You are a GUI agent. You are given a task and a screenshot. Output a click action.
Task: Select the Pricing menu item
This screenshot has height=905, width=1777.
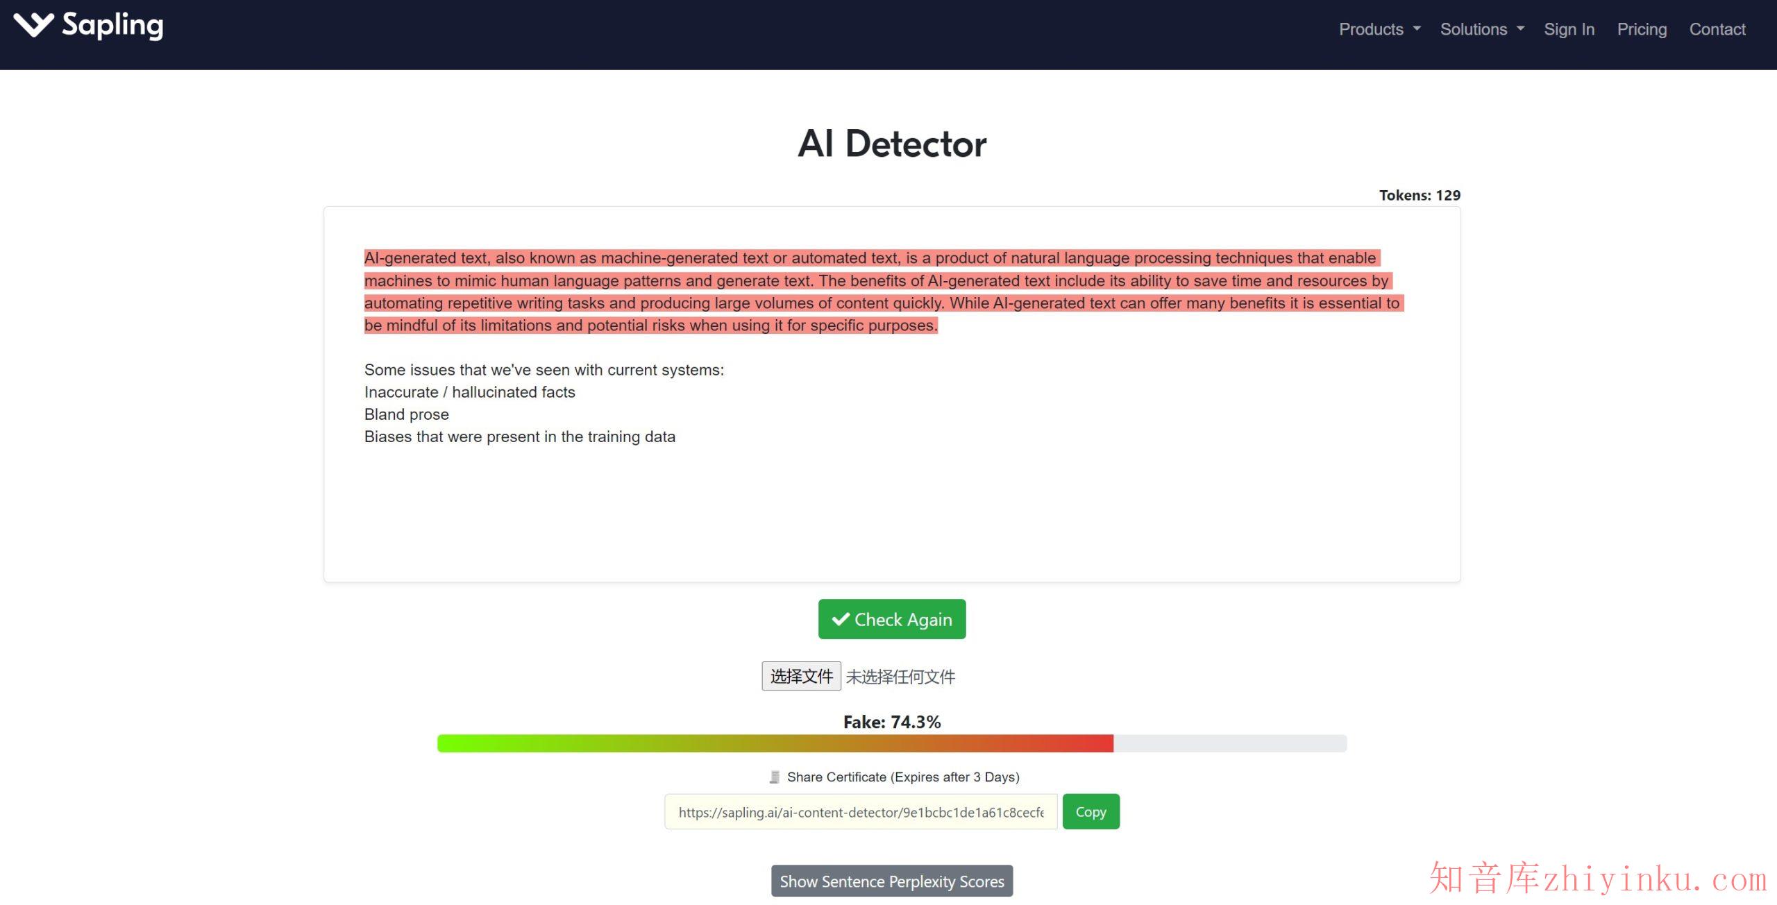pyautogui.click(x=1642, y=29)
